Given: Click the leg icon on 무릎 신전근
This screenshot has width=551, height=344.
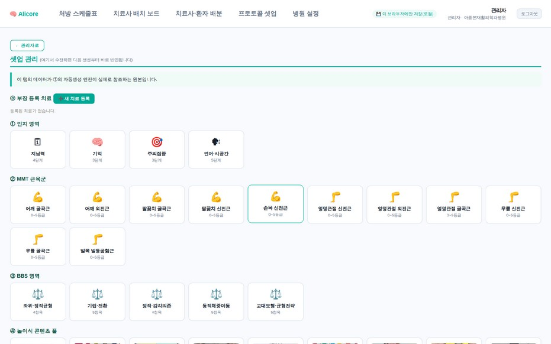Looking at the screenshot, I should click(513, 197).
